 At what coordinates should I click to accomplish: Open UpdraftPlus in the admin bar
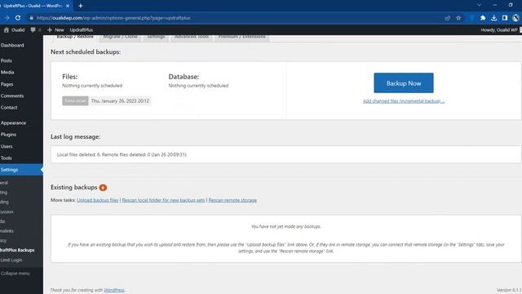(82, 29)
